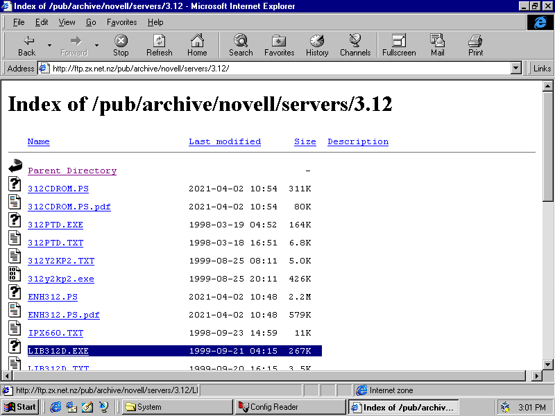Click the document icon beside 312CDROM.PS.pdf
The height and width of the screenshot is (416, 555).
click(x=15, y=202)
